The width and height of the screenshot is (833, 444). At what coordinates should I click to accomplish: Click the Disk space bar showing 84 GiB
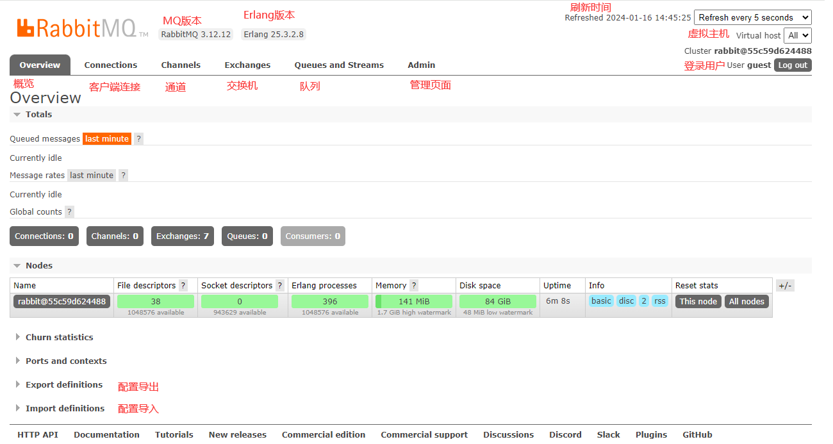pos(498,302)
